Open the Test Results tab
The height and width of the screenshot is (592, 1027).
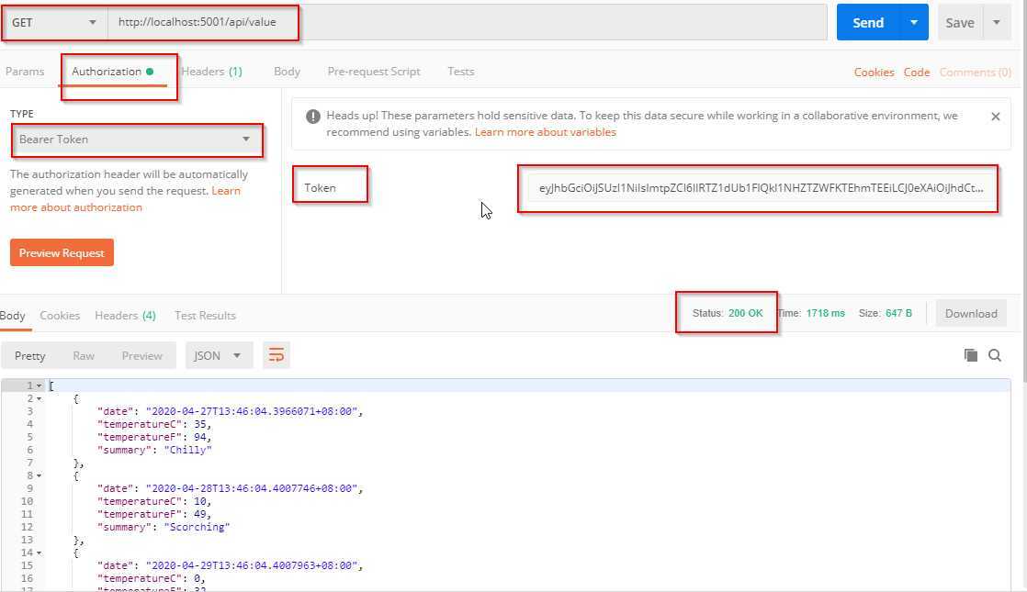click(x=205, y=316)
